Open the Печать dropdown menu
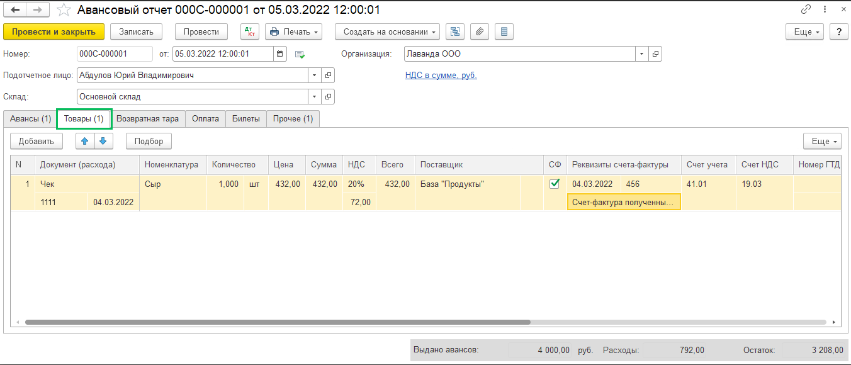 [293, 31]
